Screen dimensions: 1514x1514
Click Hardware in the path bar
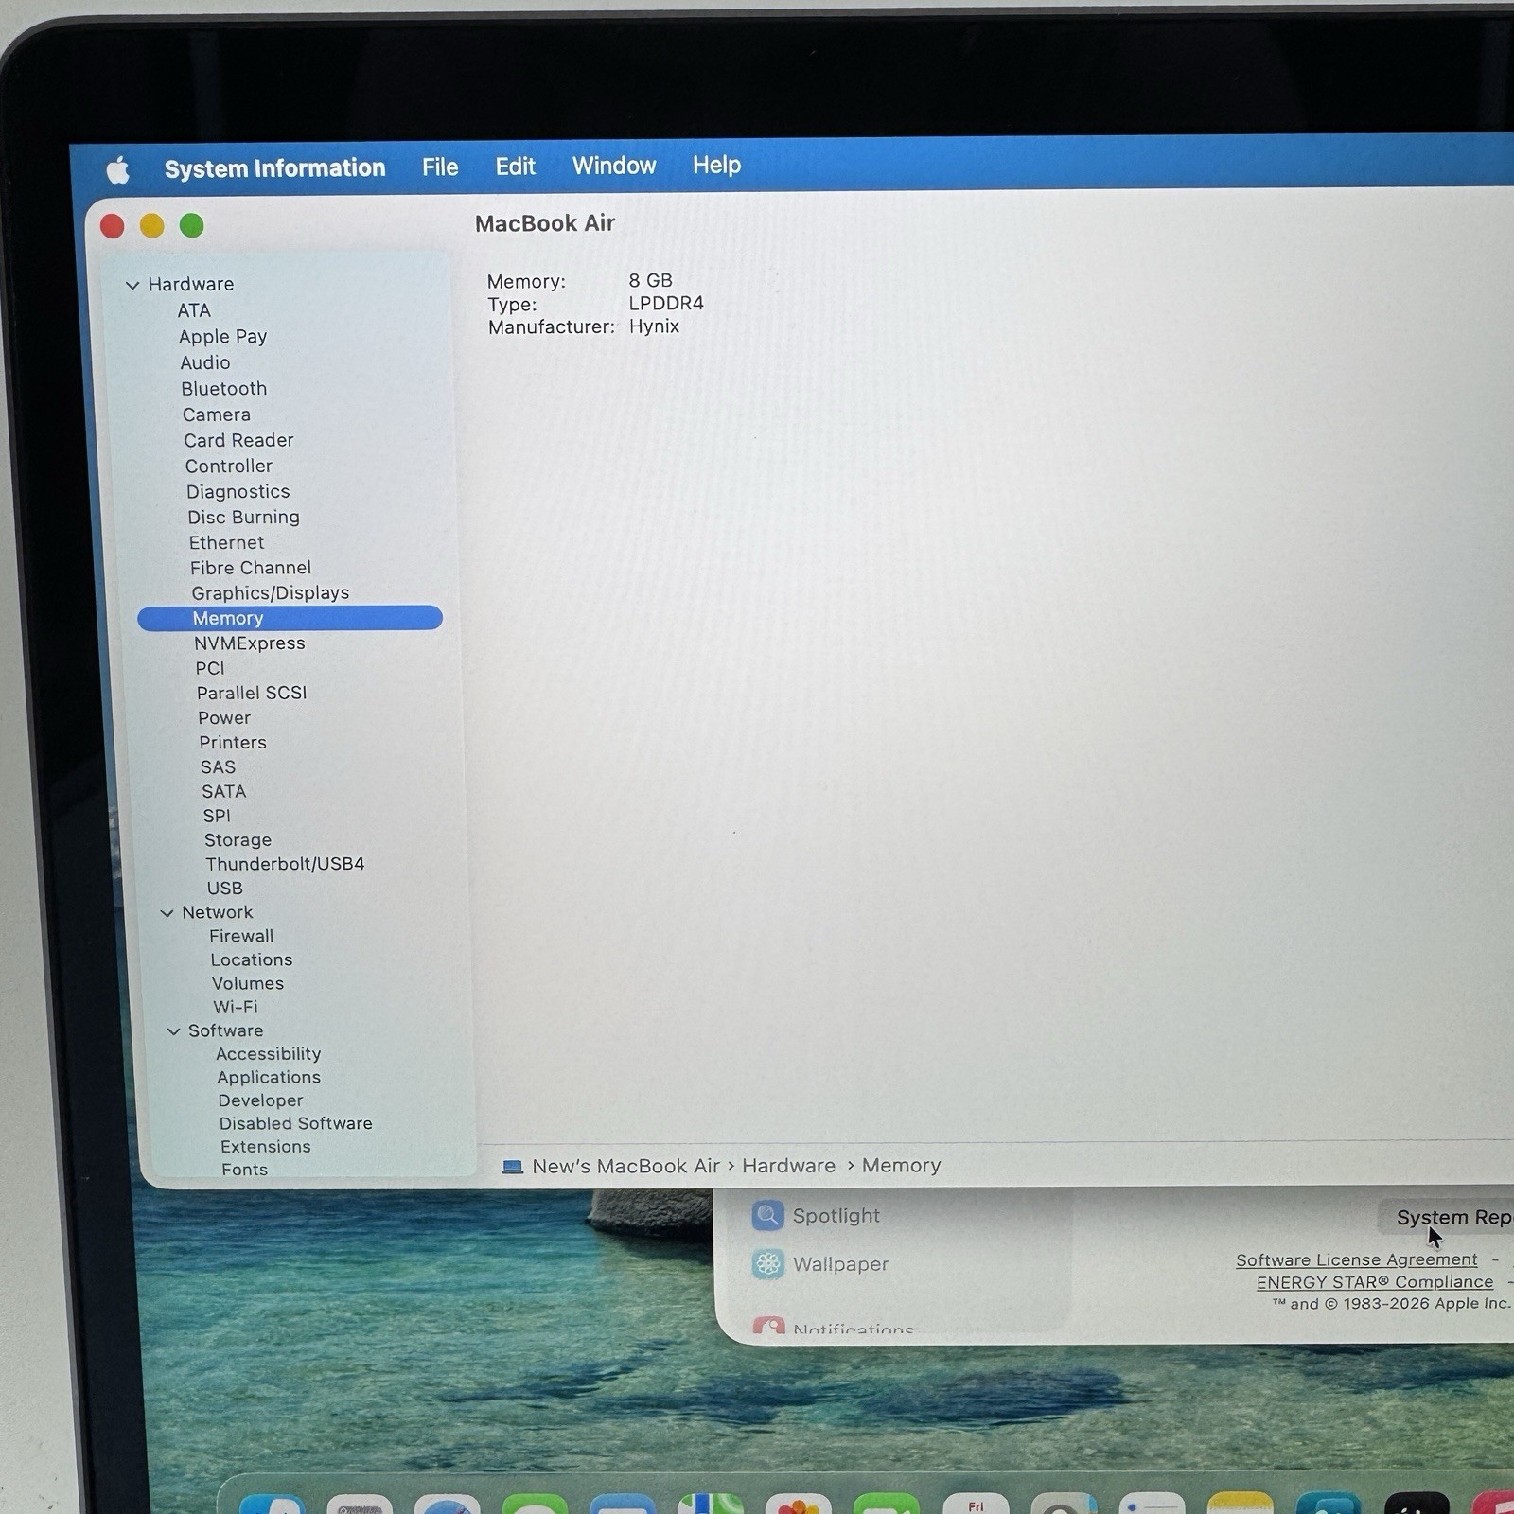[789, 1166]
